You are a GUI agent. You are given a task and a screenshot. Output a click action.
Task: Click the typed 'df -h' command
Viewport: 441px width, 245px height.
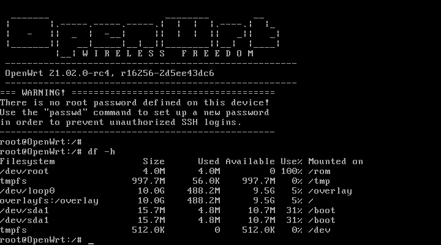tap(101, 152)
